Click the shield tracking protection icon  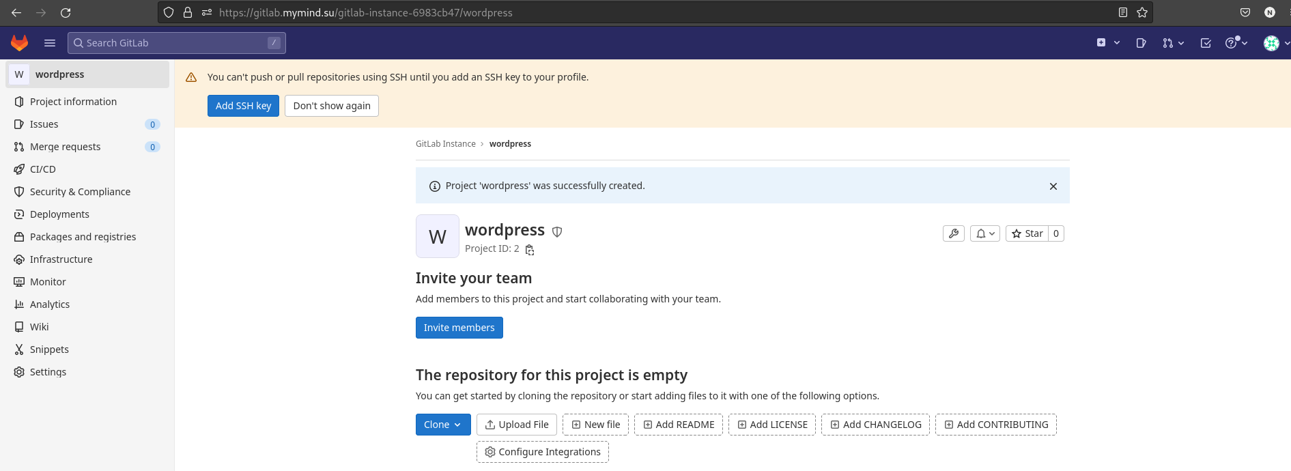click(x=169, y=12)
